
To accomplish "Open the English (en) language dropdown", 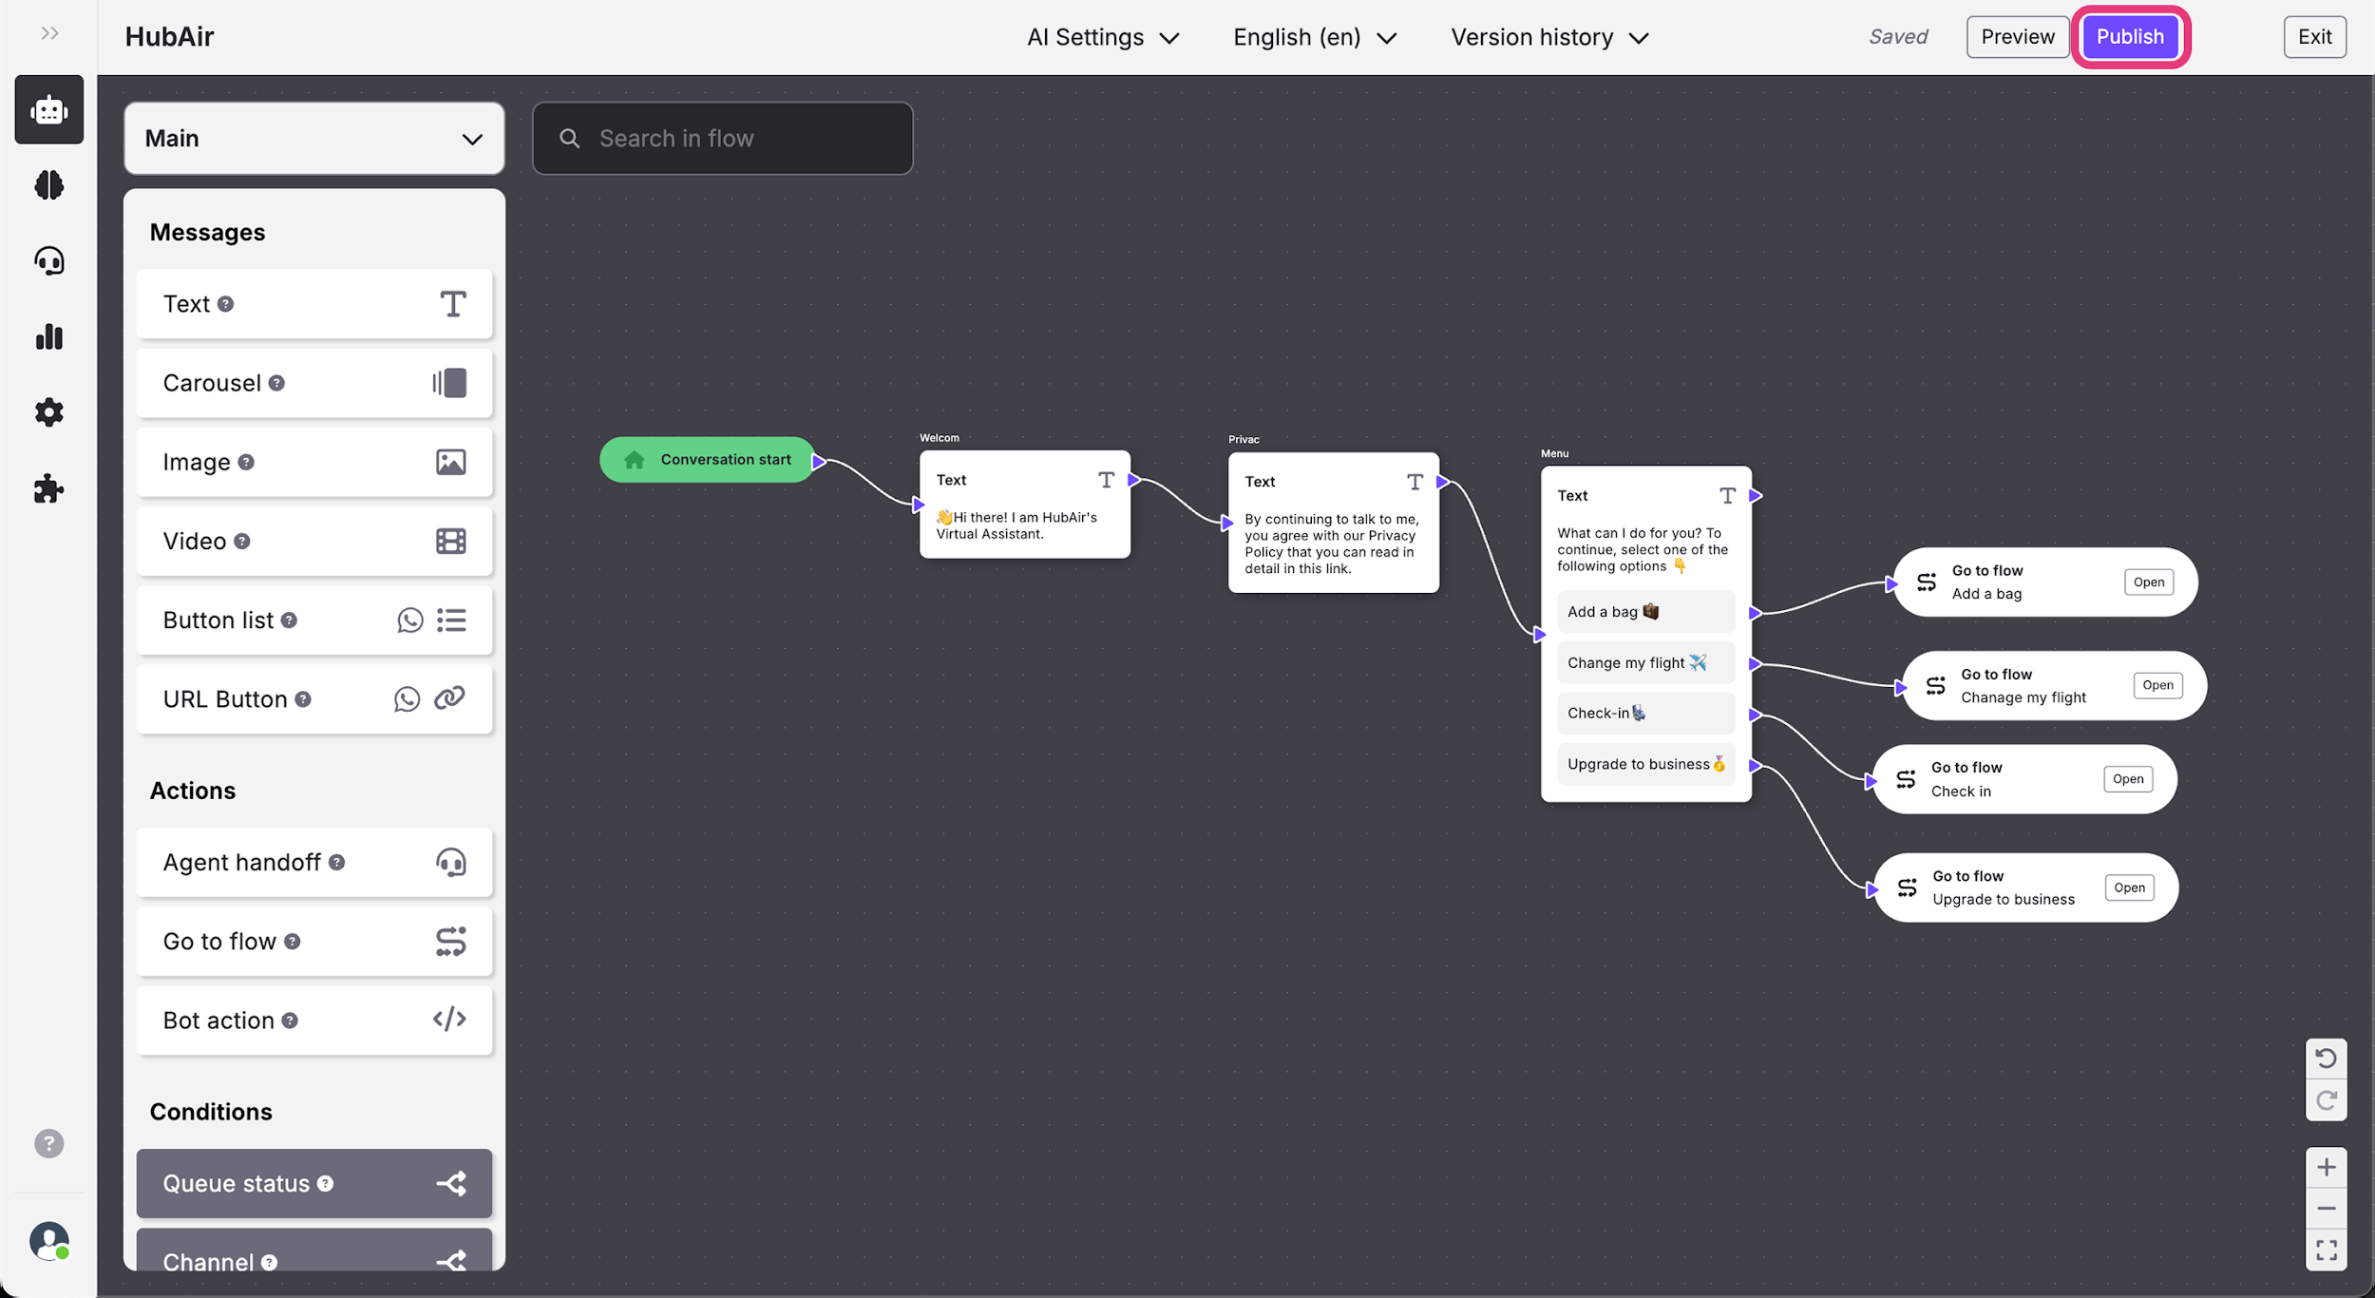I will (x=1314, y=37).
